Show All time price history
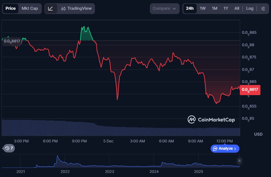Screen dimensions: 271x177 coord(237,8)
